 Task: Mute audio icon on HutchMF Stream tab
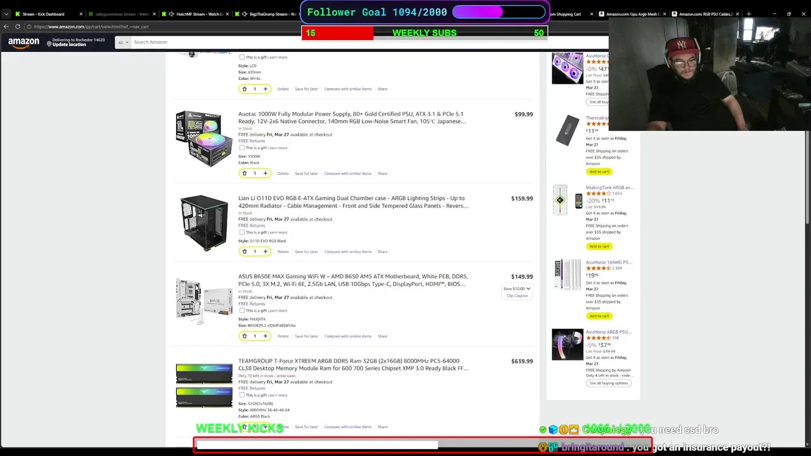click(172, 14)
